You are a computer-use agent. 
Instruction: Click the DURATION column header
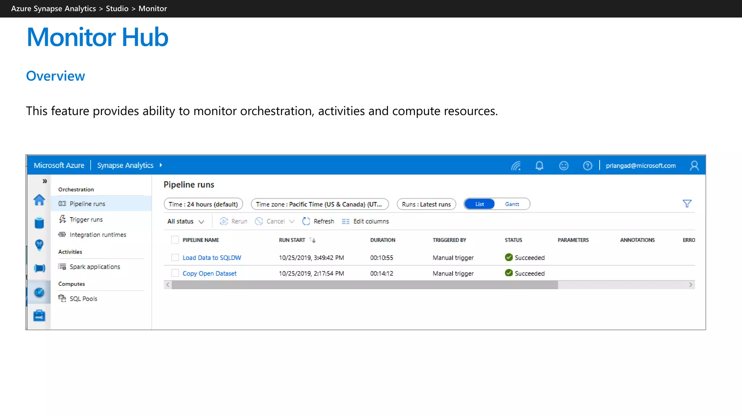click(x=383, y=240)
